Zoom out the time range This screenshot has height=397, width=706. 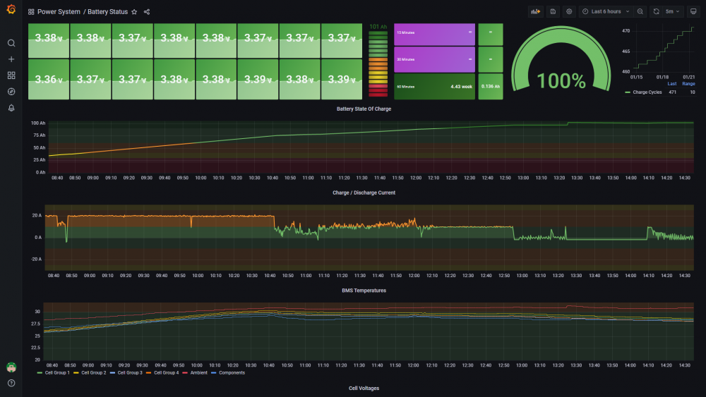(640, 12)
